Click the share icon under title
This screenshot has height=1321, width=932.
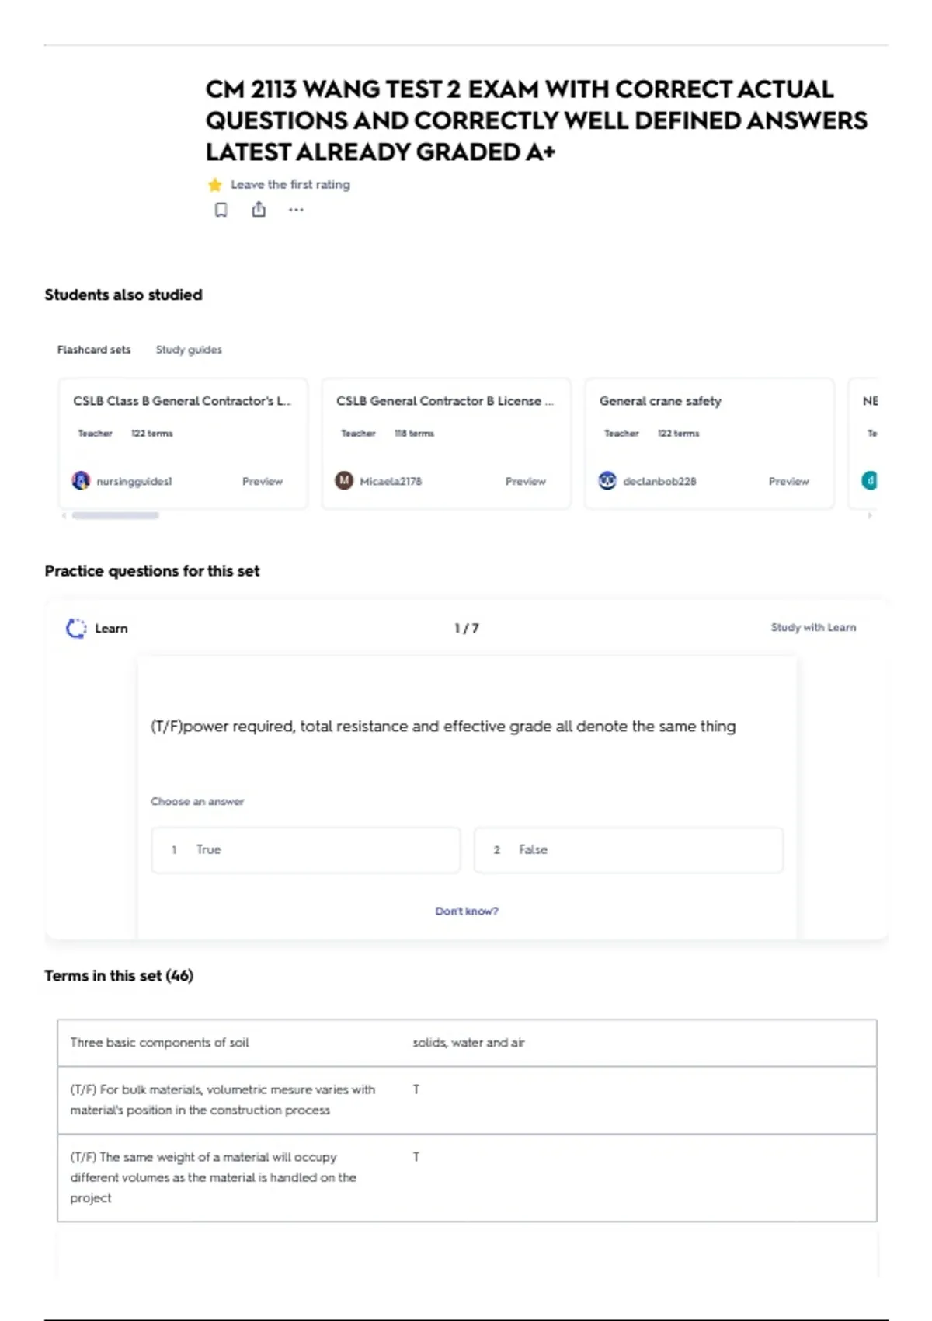[259, 209]
